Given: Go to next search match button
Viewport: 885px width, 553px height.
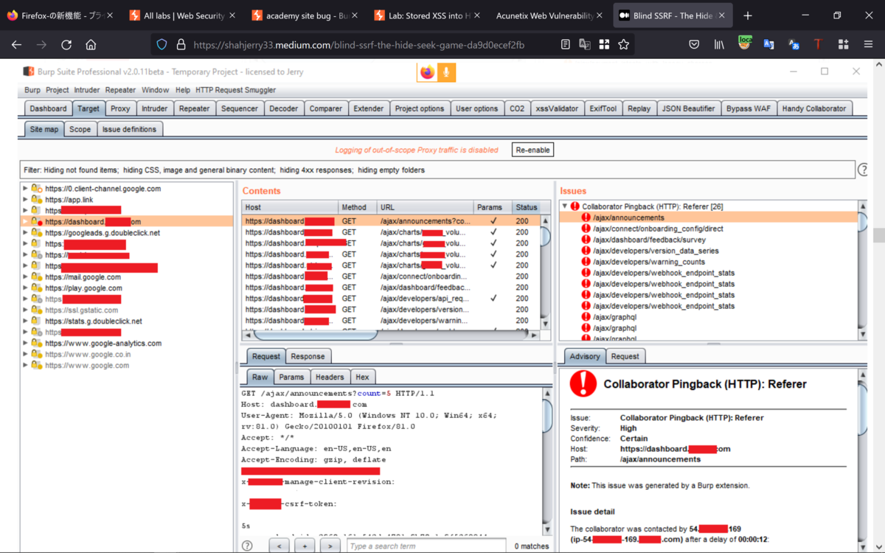Looking at the screenshot, I should pos(330,546).
